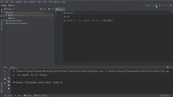Click 'Process finished with exit code 0' text
173x97 pixels.
tap(37, 82)
